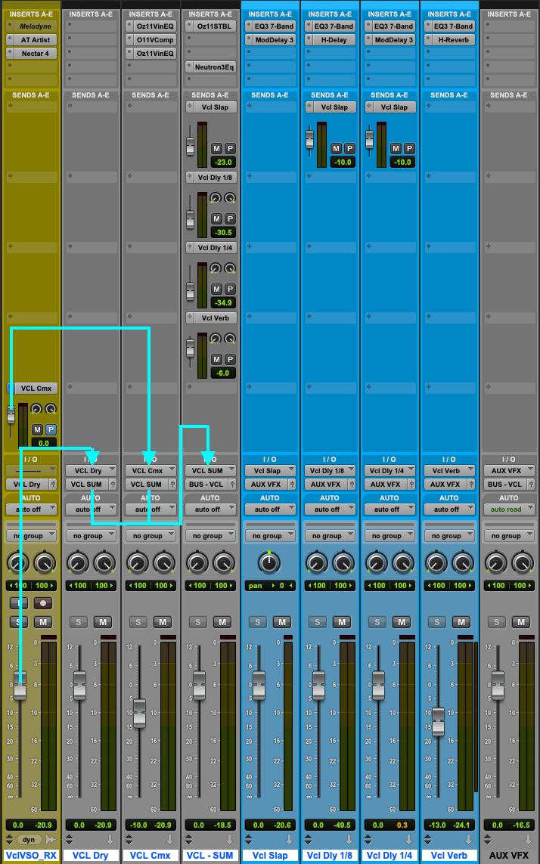The image size is (540, 864).
Task: Open VCL SUM input dropdown on VCL - SUM
Action: point(210,471)
